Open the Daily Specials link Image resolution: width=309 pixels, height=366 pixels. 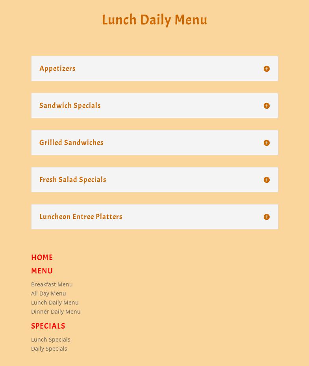tap(49, 349)
